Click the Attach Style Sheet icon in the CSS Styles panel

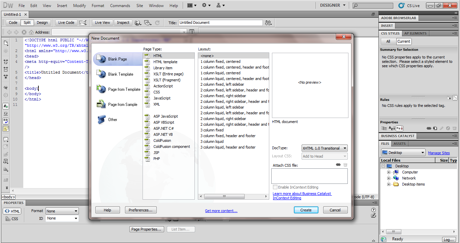click(x=429, y=128)
